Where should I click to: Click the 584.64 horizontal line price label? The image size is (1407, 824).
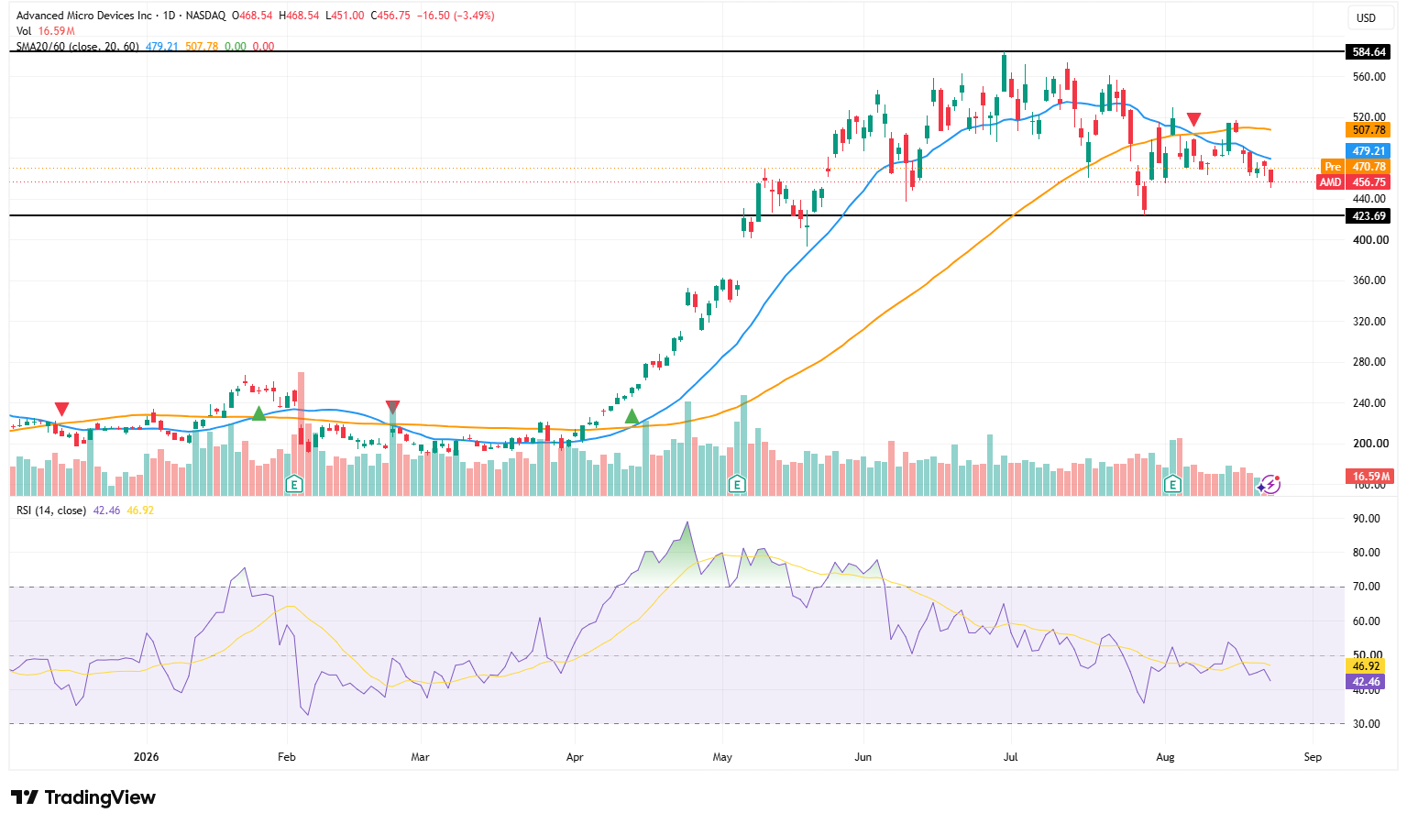(1369, 52)
